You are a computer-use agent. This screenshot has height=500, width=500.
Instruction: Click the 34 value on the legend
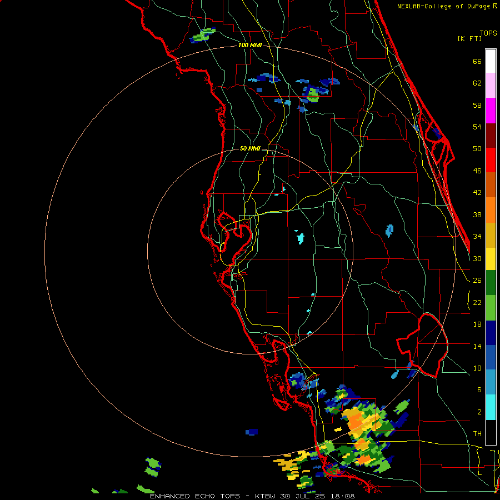click(x=477, y=237)
